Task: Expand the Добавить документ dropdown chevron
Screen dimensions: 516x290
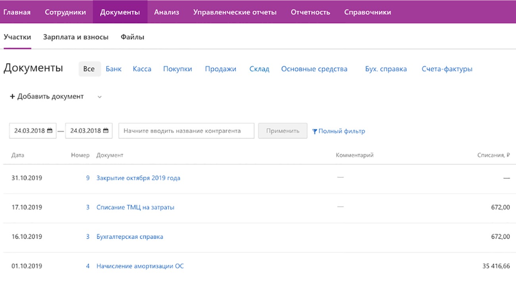Action: click(100, 97)
